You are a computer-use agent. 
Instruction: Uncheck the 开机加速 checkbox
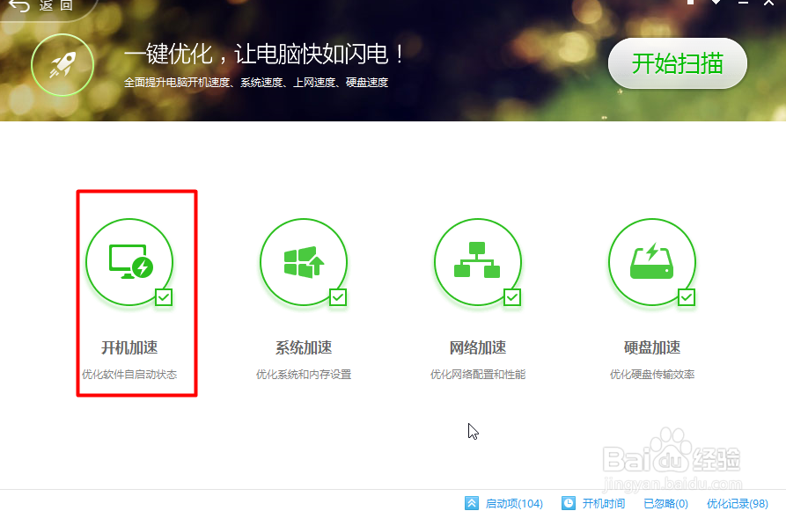click(164, 297)
